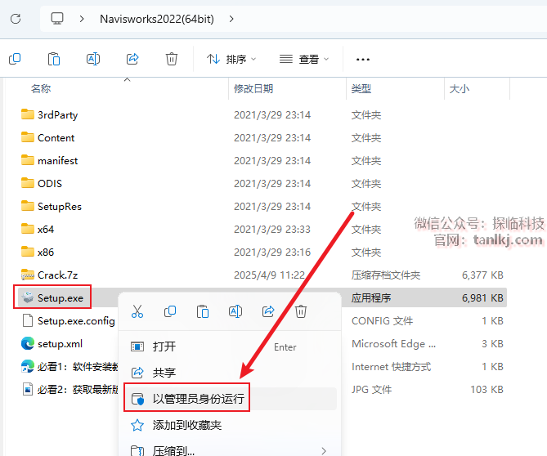Expand the chevron after Navisworks2022(64bit)

(231, 19)
